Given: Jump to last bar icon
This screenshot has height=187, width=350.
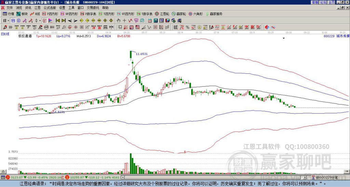Looking at the screenshot, I should pyautogui.click(x=64, y=21).
